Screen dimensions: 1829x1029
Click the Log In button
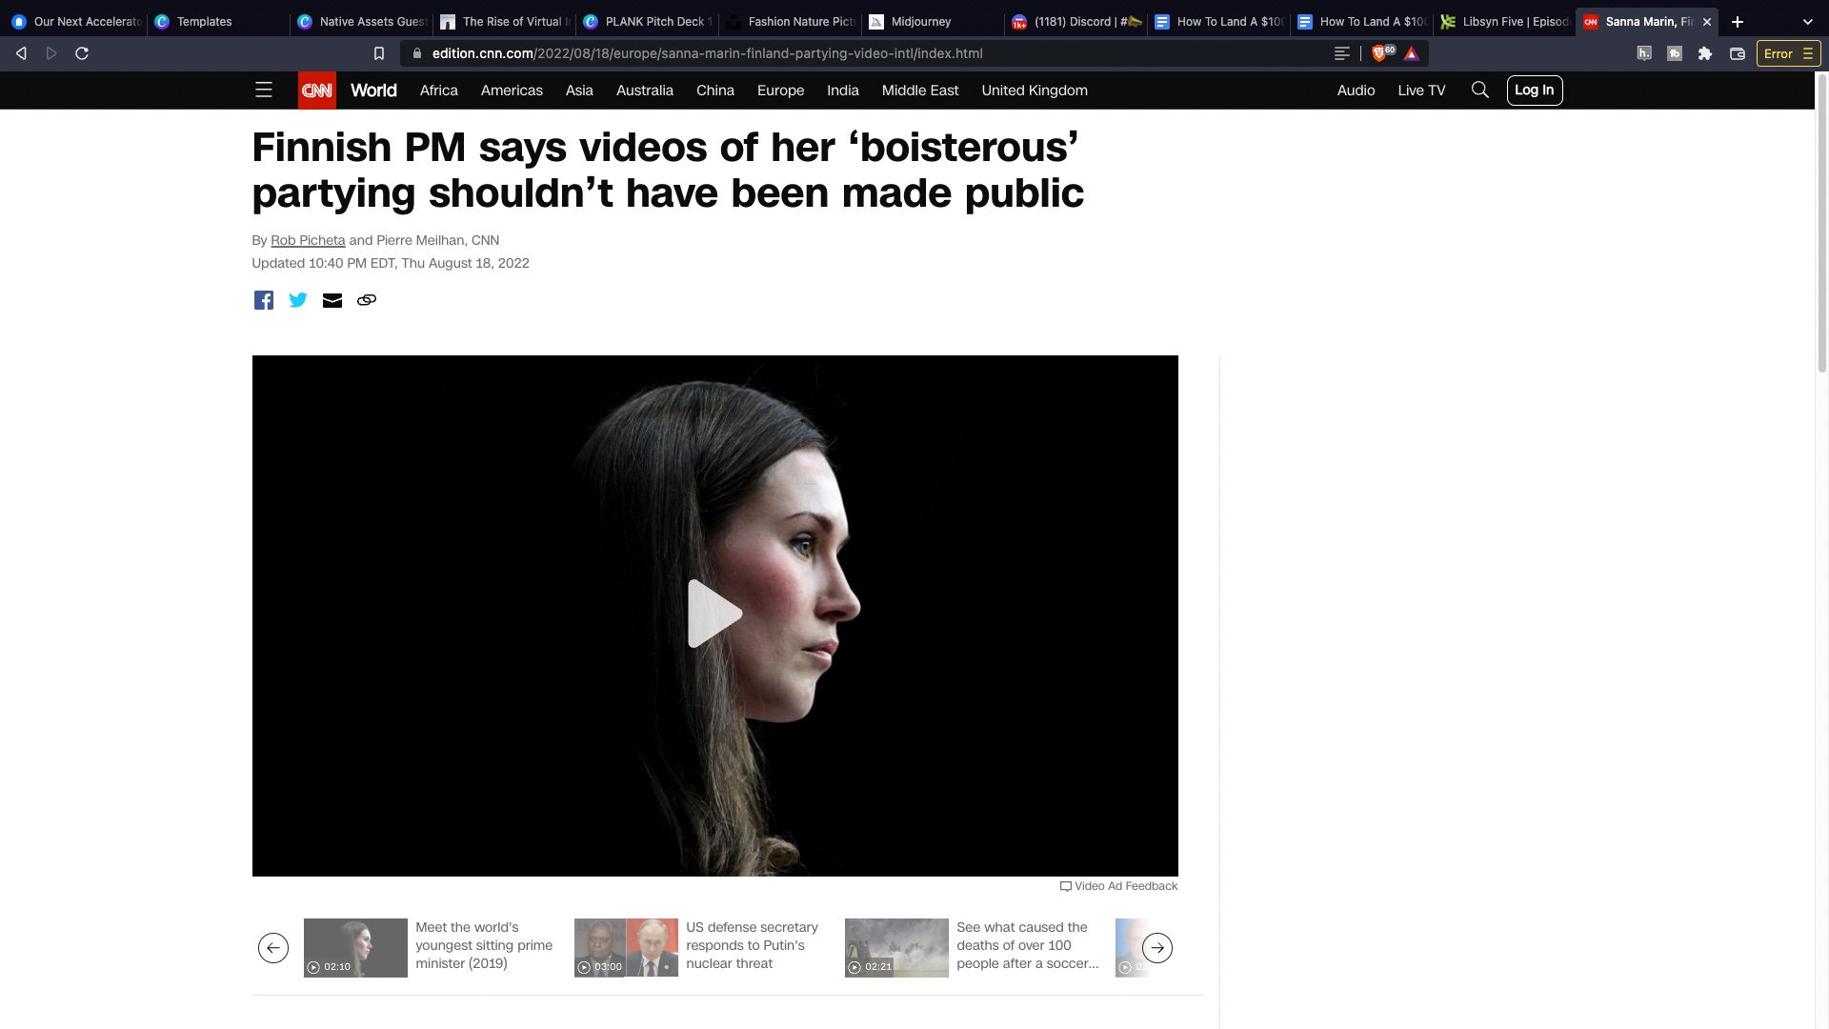1535,91
